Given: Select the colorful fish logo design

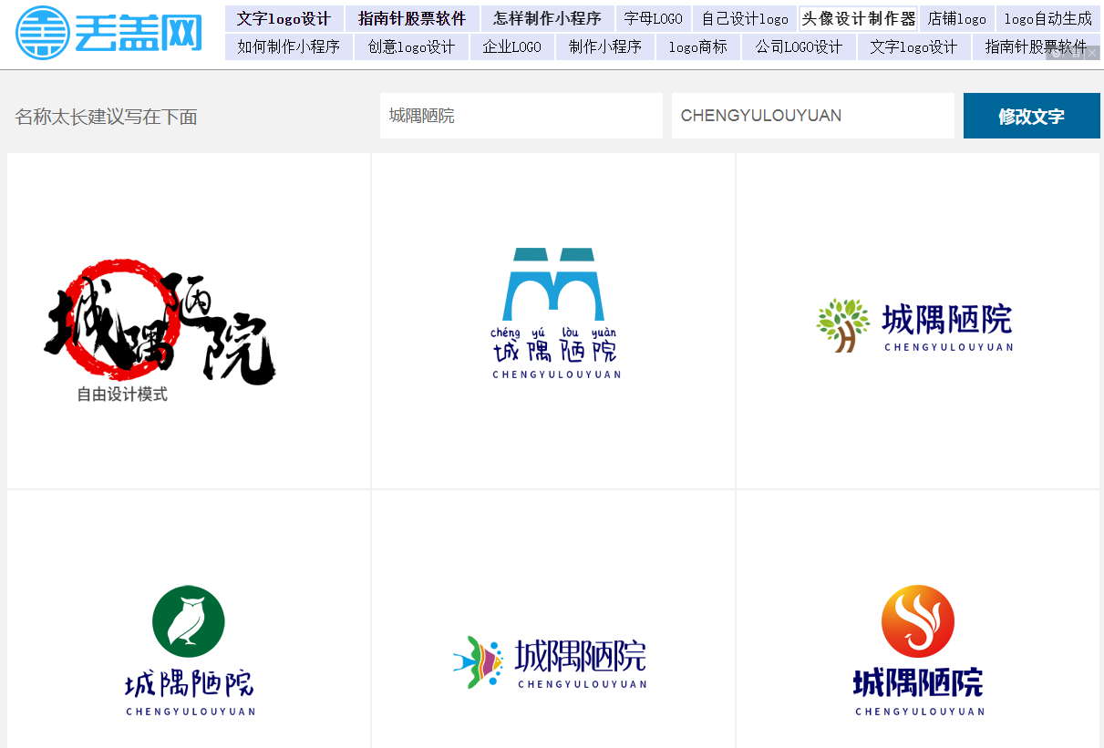Looking at the screenshot, I should click(552, 661).
